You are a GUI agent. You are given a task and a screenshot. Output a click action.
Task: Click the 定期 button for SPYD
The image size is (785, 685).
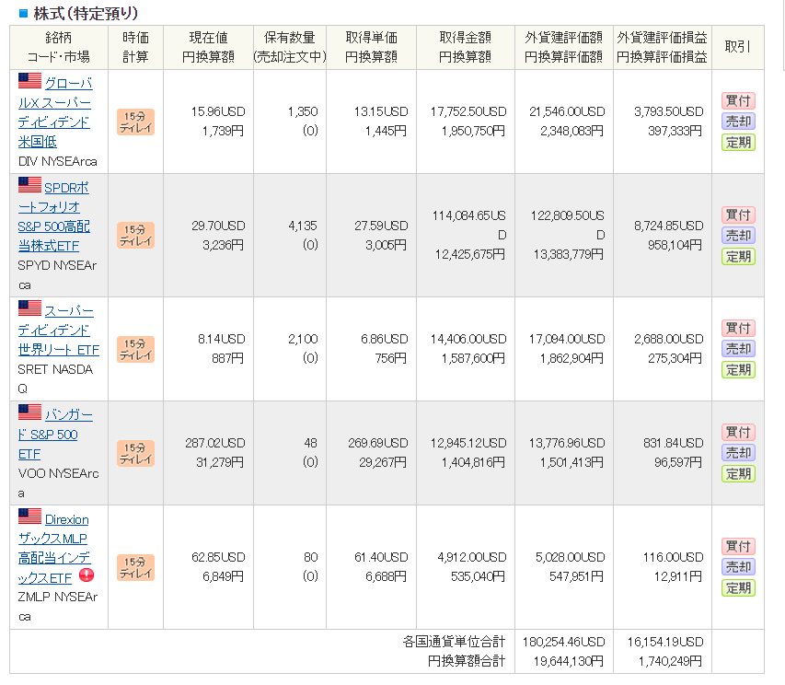pos(738,257)
